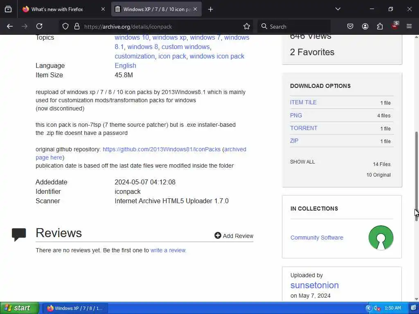The height and width of the screenshot is (314, 419).
Task: Click the write a review link
Action: coord(168,251)
